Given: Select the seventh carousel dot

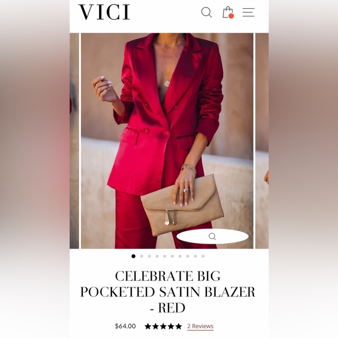Looking at the screenshot, I should 180,256.
